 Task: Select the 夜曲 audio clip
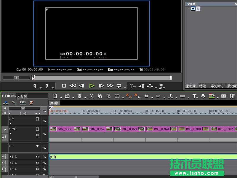(143, 157)
